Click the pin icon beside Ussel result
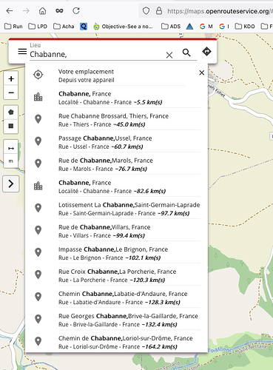Viewport: 273px width, 370px height. tap(38, 141)
